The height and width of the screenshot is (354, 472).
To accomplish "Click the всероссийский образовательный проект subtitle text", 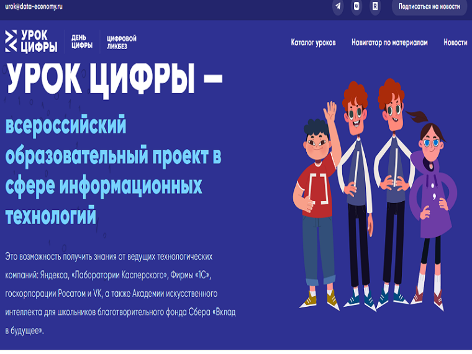I will click(114, 170).
